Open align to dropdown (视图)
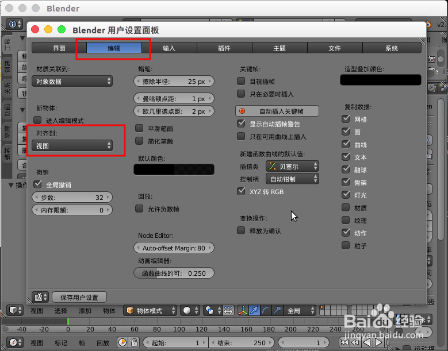Screen dimensions: 448x351 72,145
